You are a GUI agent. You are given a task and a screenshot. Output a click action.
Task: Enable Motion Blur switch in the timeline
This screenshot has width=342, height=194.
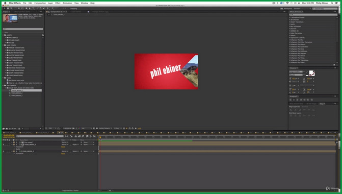coord(83,136)
